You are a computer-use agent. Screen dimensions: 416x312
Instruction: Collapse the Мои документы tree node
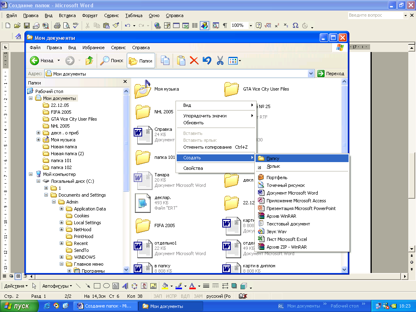click(x=31, y=98)
